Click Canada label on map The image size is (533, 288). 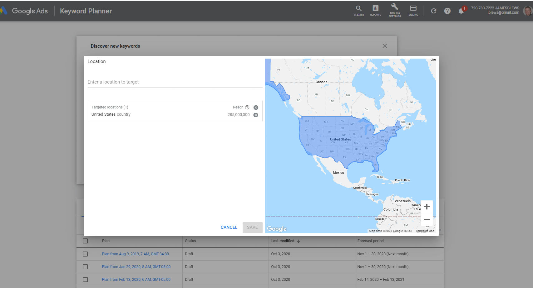(x=321, y=82)
